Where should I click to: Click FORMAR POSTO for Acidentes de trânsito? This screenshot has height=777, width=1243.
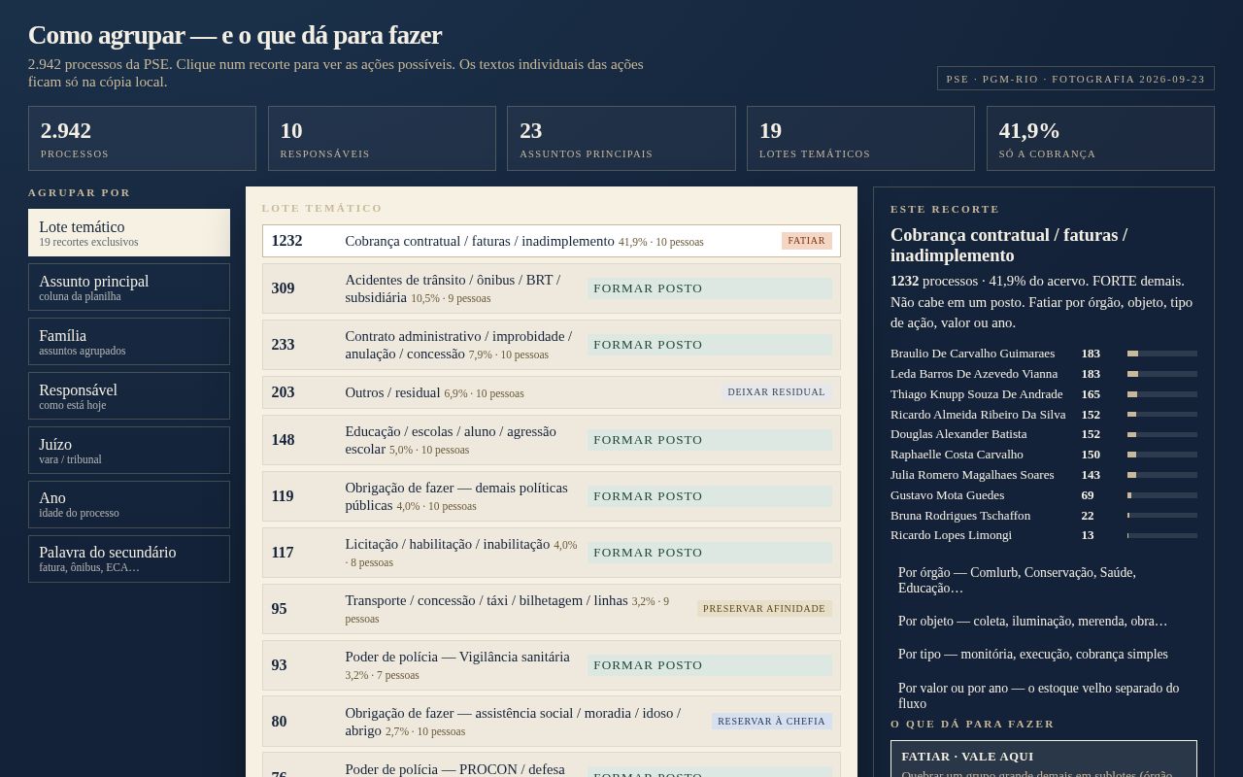710,288
